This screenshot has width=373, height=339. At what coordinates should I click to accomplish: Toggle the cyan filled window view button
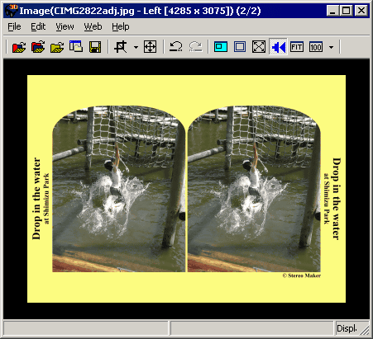click(x=221, y=47)
